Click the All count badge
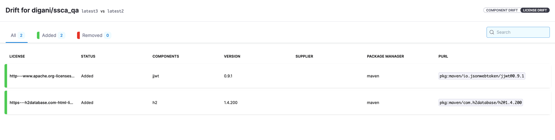This screenshot has width=555, height=140. click(x=21, y=35)
